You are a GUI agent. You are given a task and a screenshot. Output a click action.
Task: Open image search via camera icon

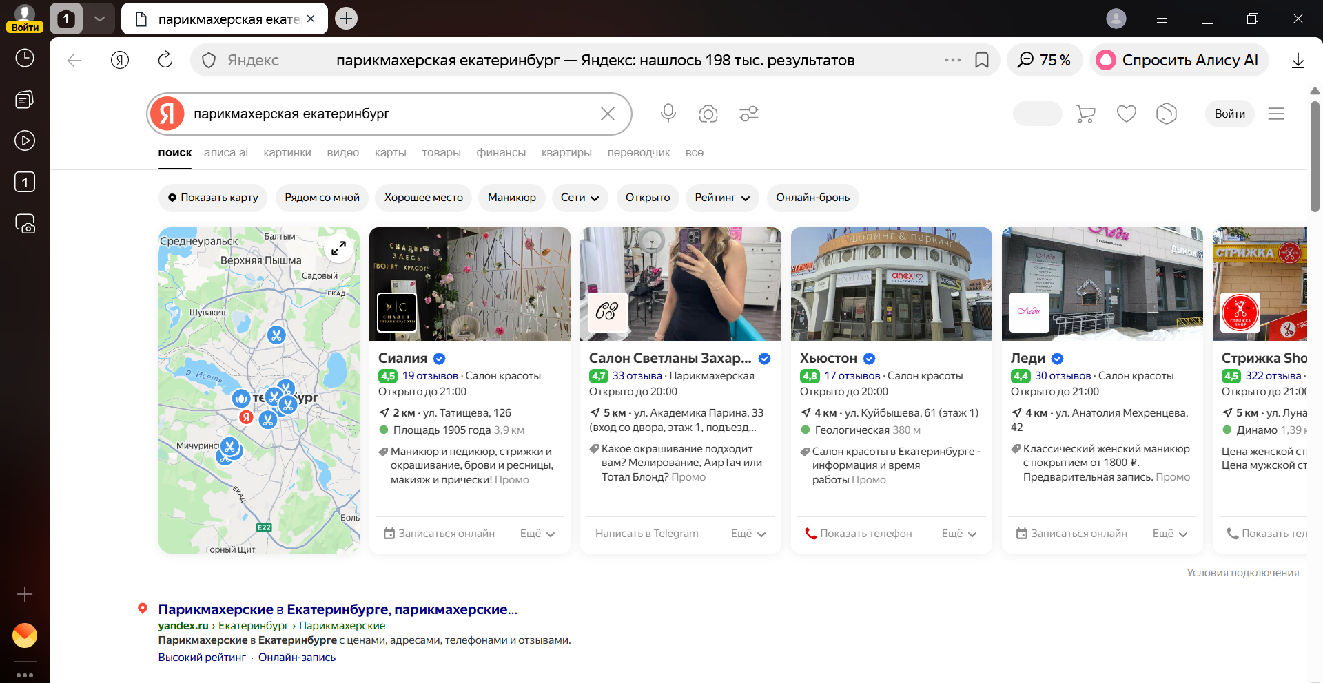(708, 114)
